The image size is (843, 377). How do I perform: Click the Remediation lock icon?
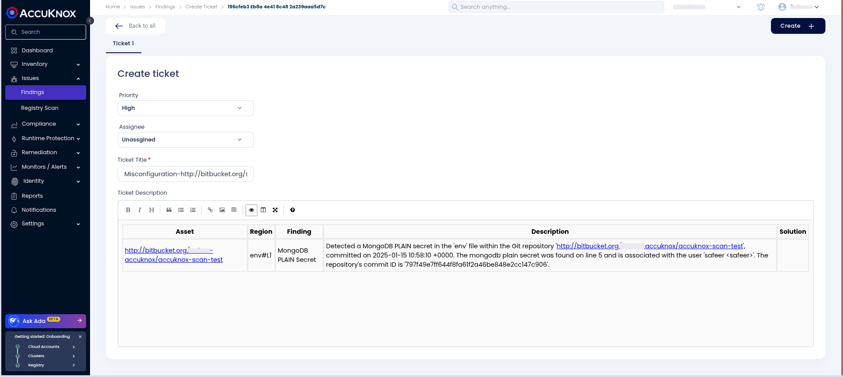tap(14, 153)
